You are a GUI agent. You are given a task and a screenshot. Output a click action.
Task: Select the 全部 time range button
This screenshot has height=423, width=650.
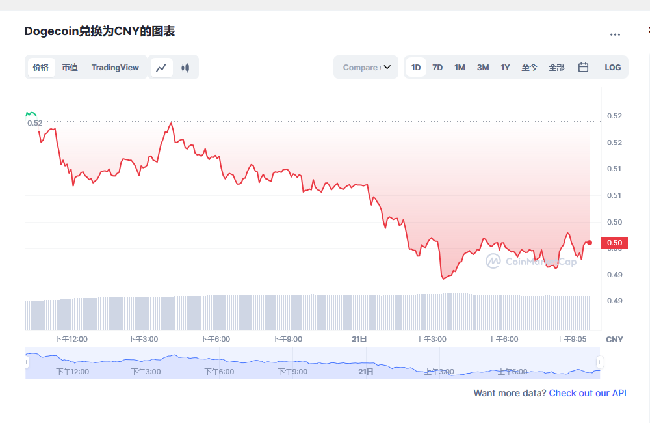(x=556, y=68)
